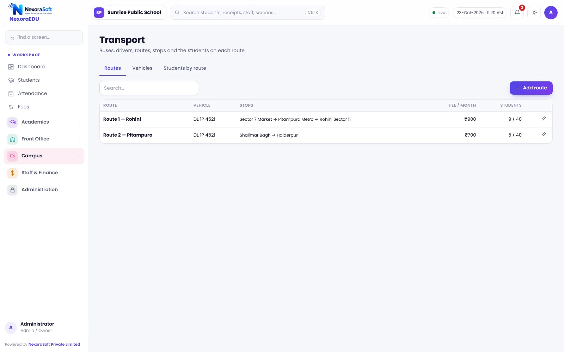
Task: Select Route 2 — Pitampura name
Action: click(x=128, y=135)
